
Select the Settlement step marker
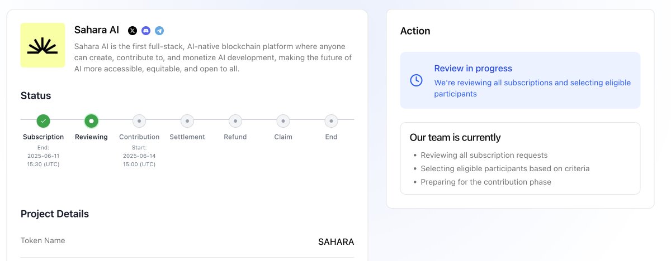pyautogui.click(x=187, y=120)
